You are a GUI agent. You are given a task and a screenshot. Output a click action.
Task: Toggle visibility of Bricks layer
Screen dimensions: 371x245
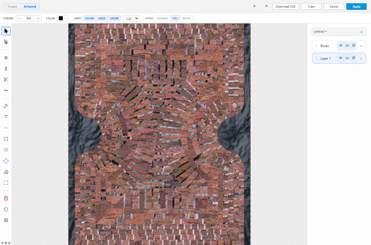point(341,45)
